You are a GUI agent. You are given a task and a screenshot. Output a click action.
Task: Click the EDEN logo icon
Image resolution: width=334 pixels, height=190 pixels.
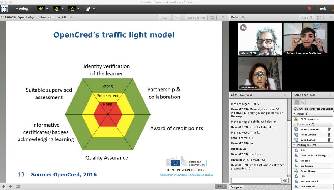(4, 9)
